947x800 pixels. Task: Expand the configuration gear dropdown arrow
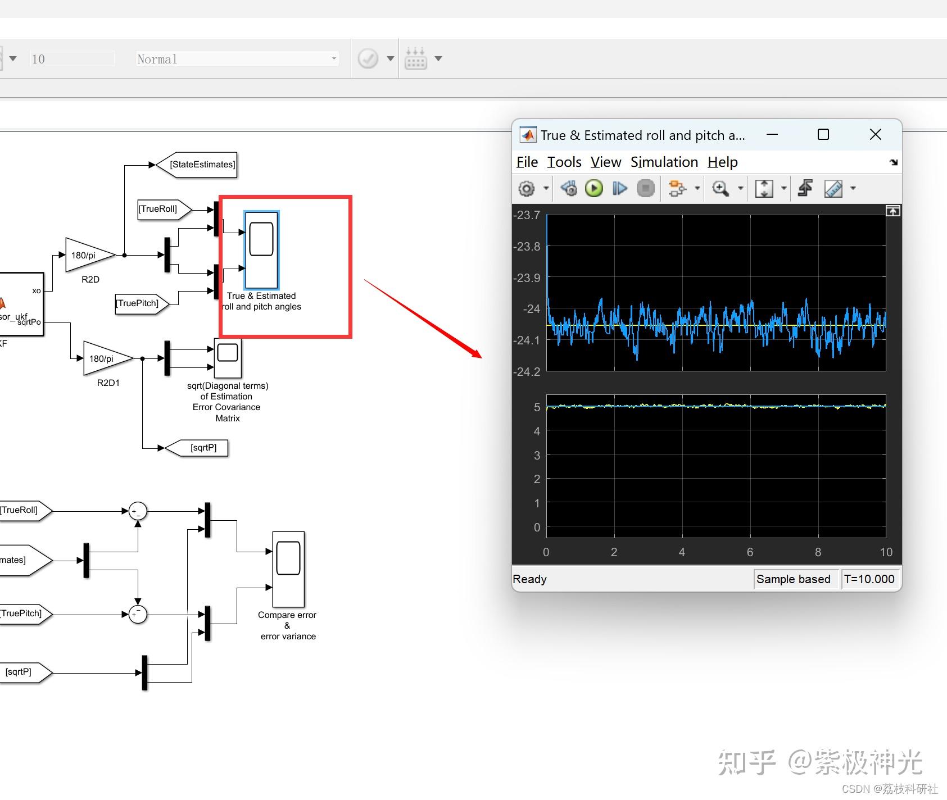546,188
